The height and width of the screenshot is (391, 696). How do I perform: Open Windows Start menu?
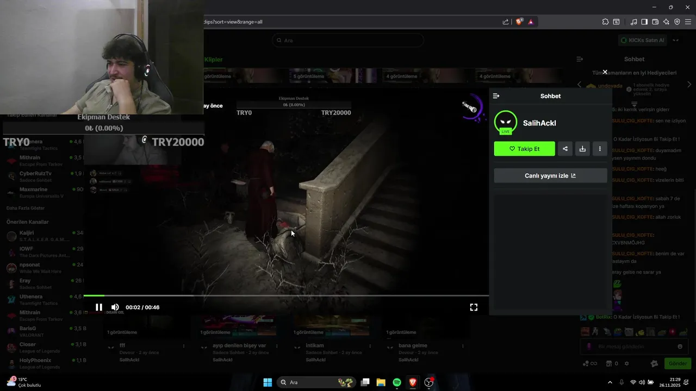(x=268, y=382)
